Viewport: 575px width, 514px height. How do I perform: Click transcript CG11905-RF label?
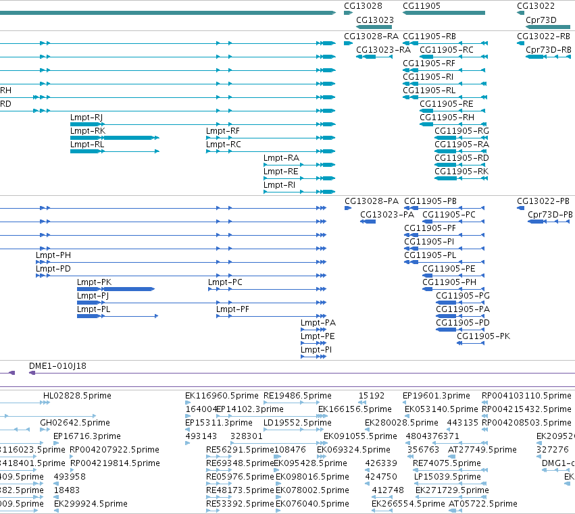pyautogui.click(x=429, y=63)
